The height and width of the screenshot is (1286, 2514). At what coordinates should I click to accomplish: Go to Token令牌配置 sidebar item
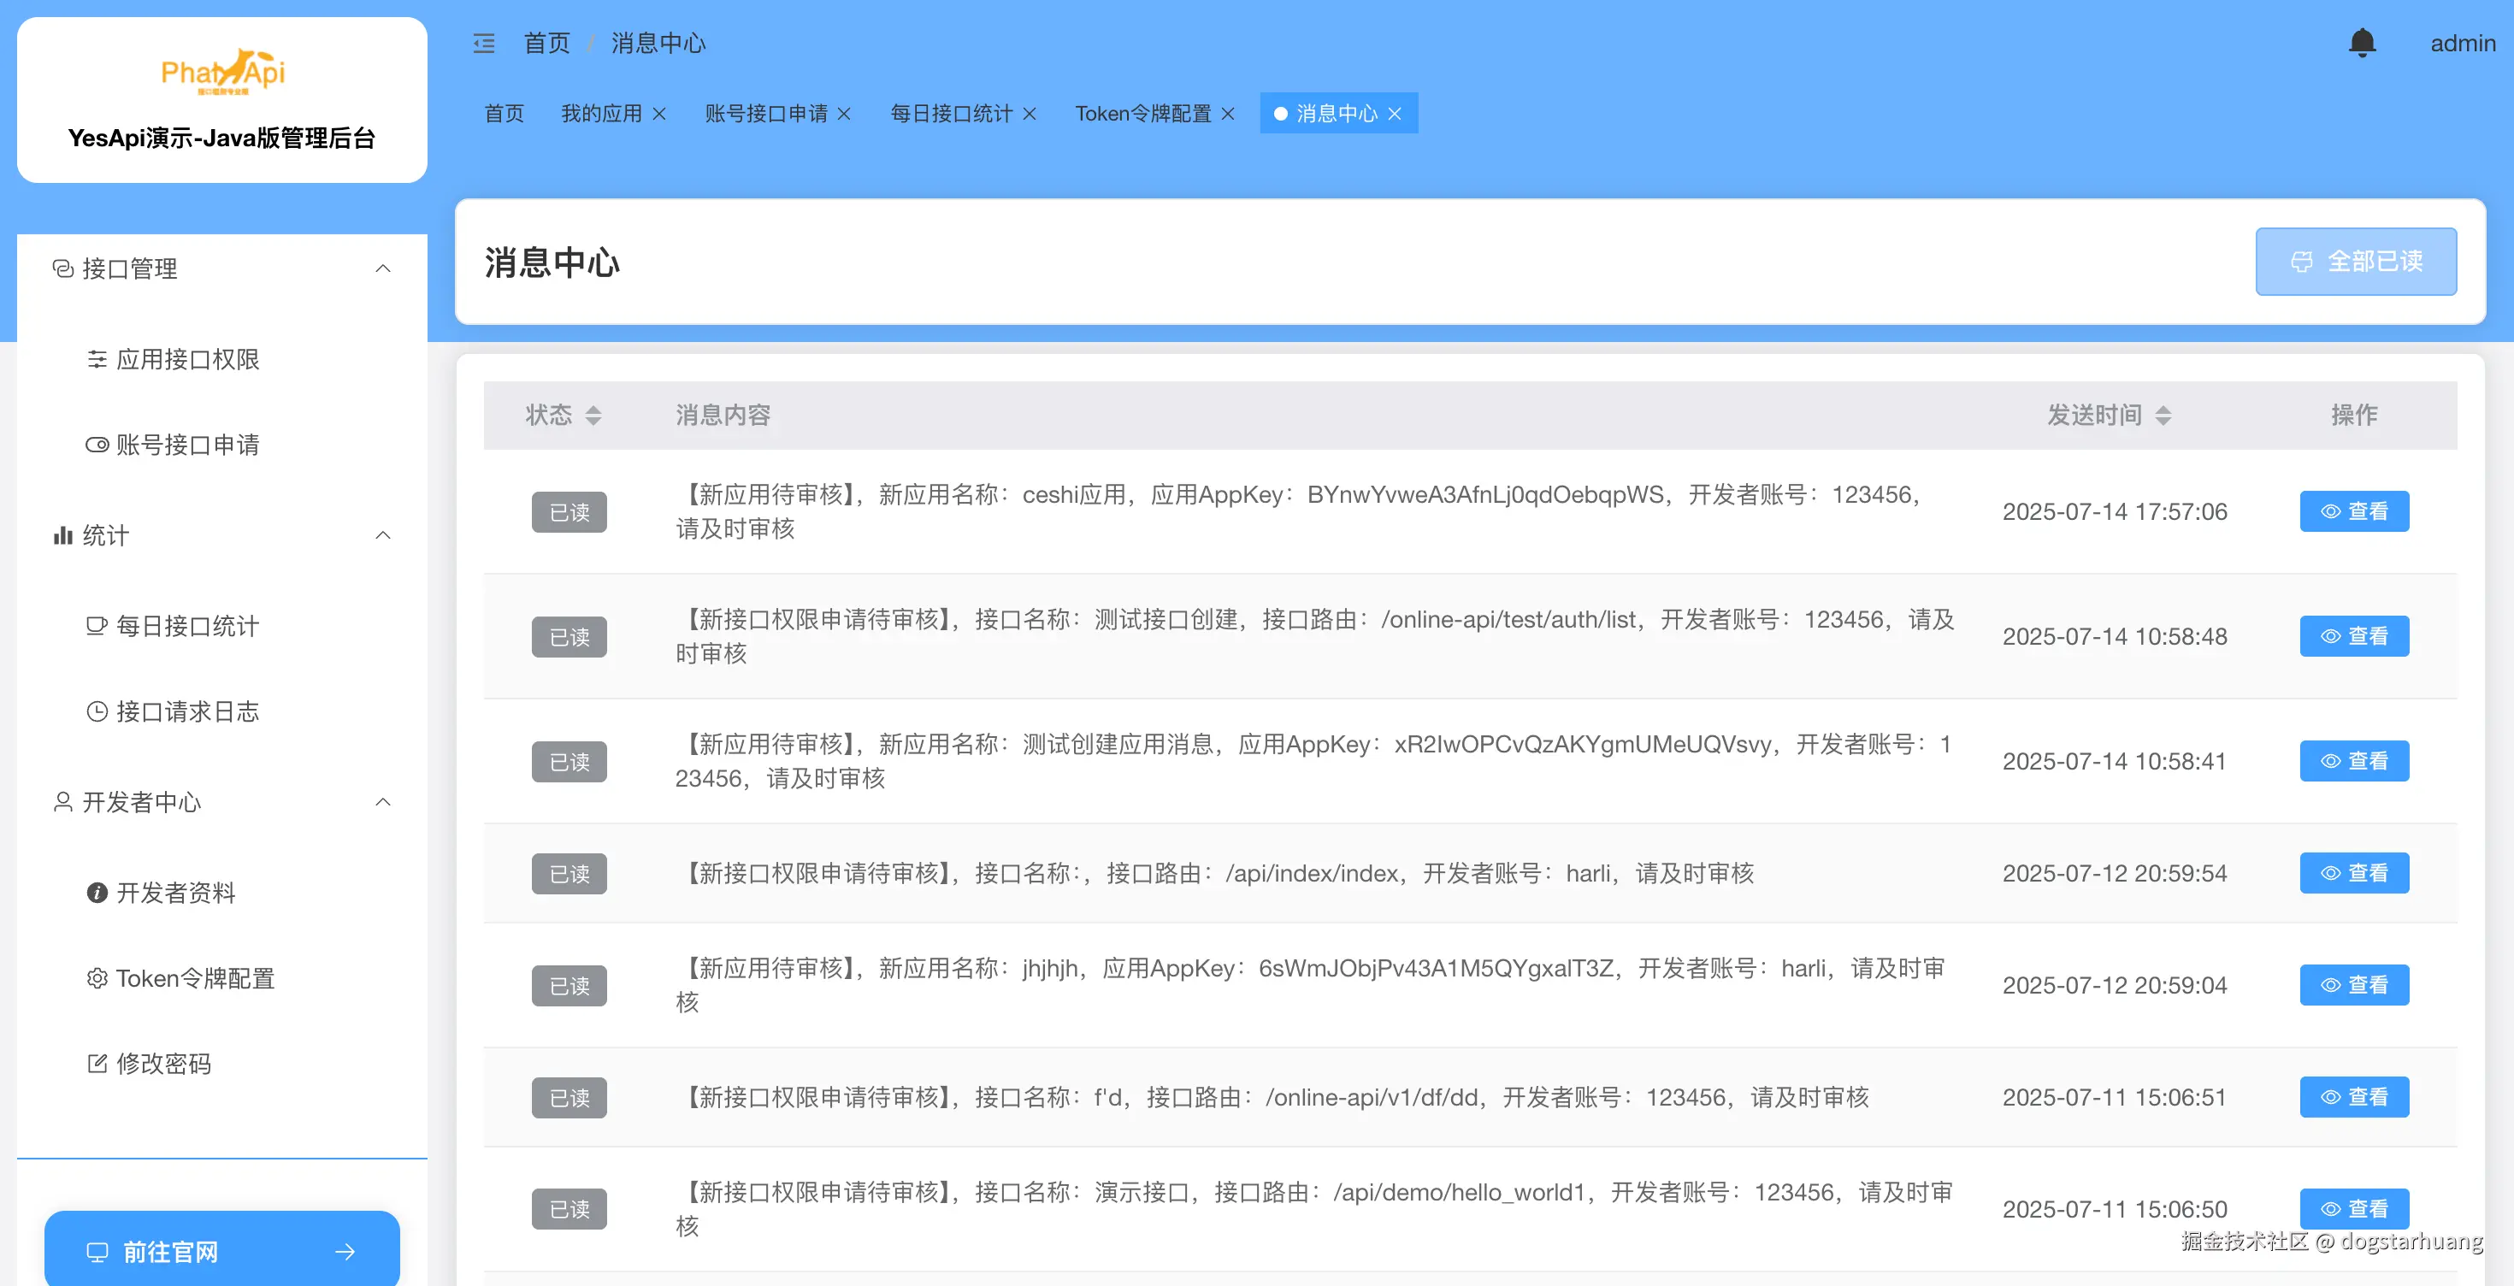click(195, 977)
